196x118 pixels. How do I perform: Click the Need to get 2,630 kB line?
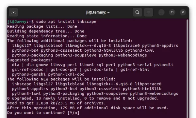tap(57, 103)
